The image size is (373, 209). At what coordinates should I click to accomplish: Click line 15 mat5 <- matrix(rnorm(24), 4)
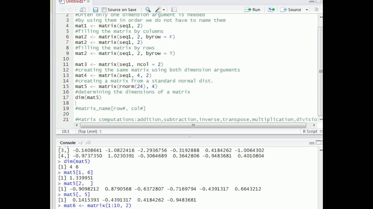point(116,86)
